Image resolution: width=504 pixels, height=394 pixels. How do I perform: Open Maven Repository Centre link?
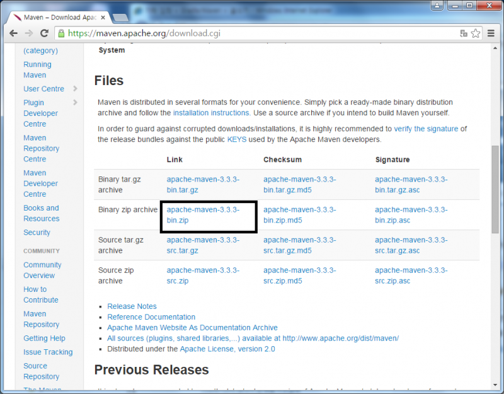41,148
